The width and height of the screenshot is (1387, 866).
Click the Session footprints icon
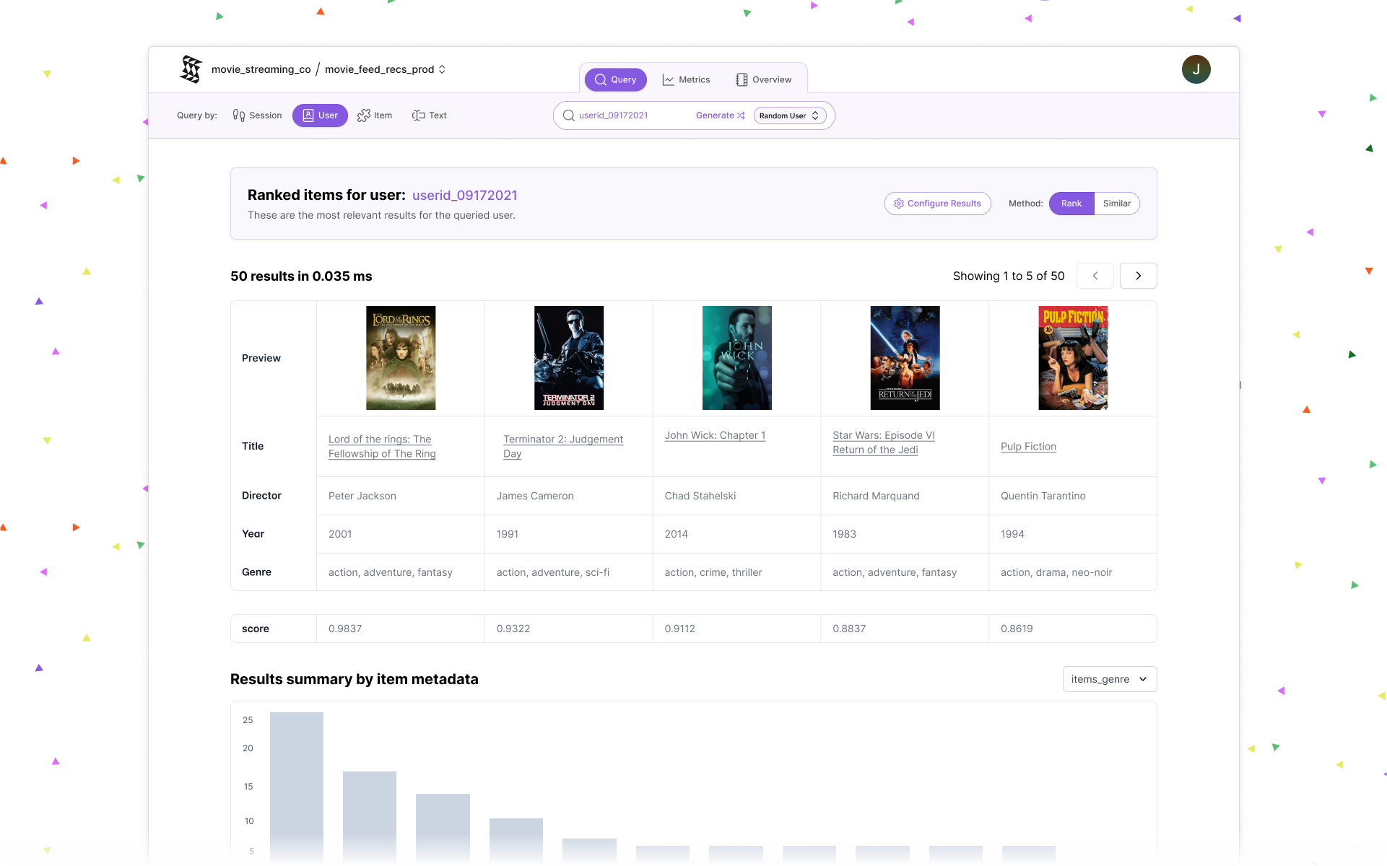coord(239,115)
